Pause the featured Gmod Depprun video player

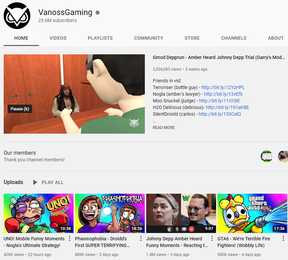coord(74,94)
